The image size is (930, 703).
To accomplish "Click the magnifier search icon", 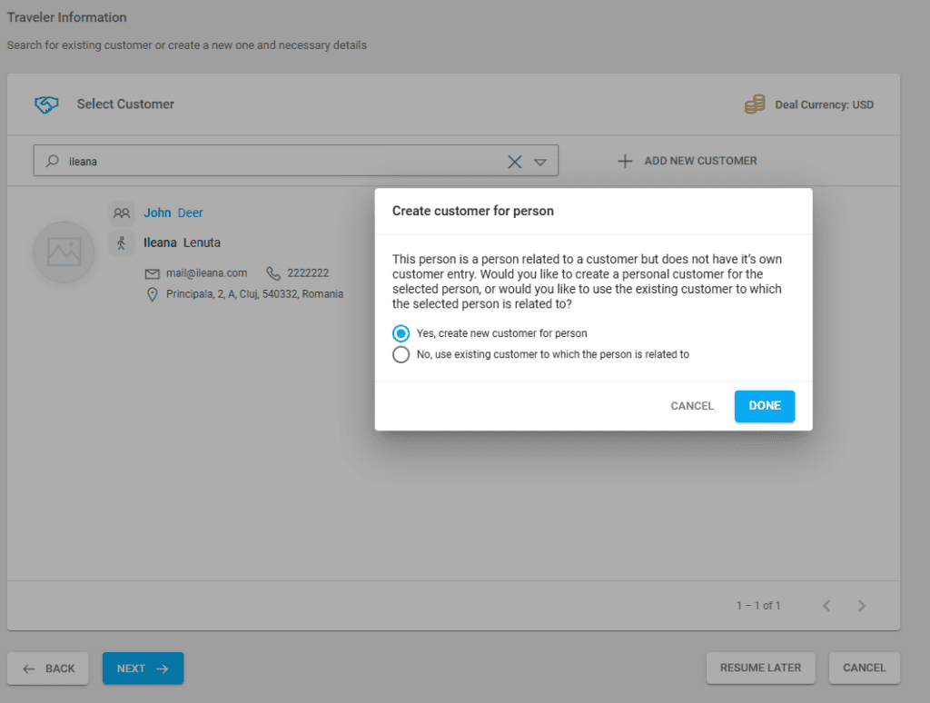I will click(52, 162).
